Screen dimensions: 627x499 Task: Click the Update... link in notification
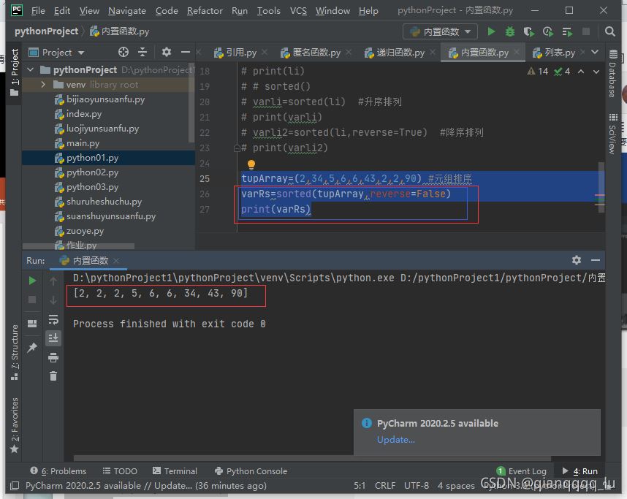click(395, 439)
